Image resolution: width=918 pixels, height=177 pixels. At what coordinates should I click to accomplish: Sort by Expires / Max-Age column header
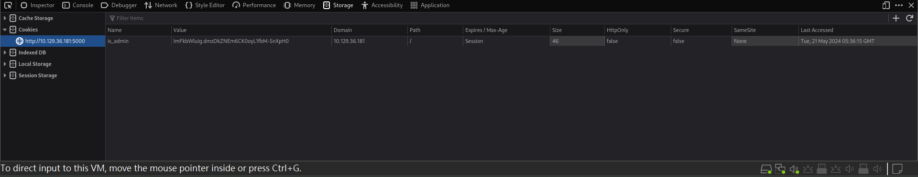pyautogui.click(x=506, y=30)
